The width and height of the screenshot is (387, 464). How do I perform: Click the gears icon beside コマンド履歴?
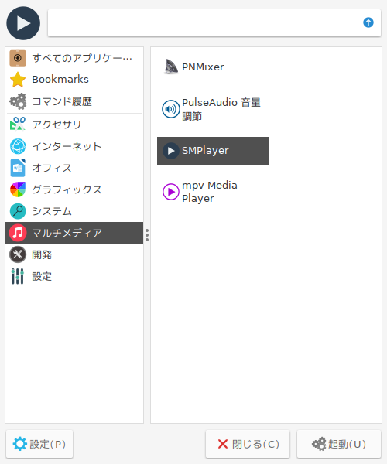tap(18, 101)
